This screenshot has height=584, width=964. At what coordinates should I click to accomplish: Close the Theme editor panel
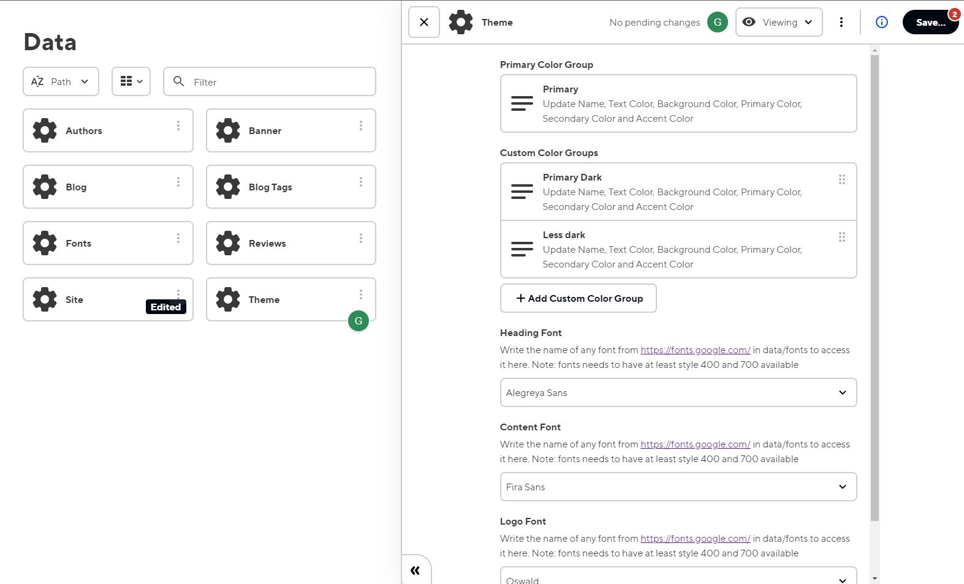tap(423, 22)
